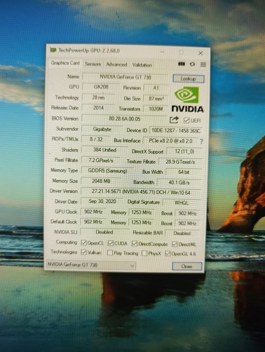The width and height of the screenshot is (265, 352).
Task: Click the NVIDIA SLI field Disabled
Action: (105, 232)
